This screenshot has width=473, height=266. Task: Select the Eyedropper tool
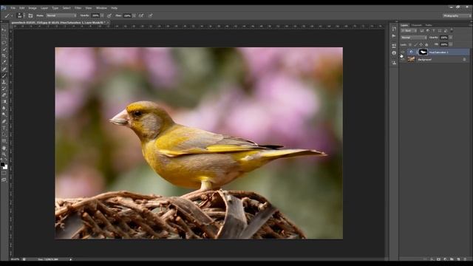click(4, 62)
